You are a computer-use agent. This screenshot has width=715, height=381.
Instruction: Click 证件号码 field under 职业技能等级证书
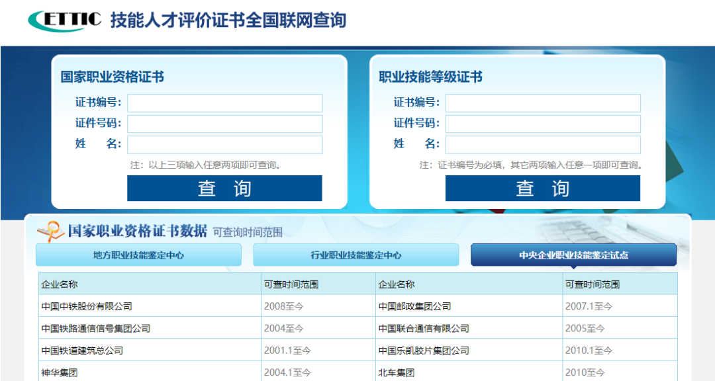tap(543, 124)
